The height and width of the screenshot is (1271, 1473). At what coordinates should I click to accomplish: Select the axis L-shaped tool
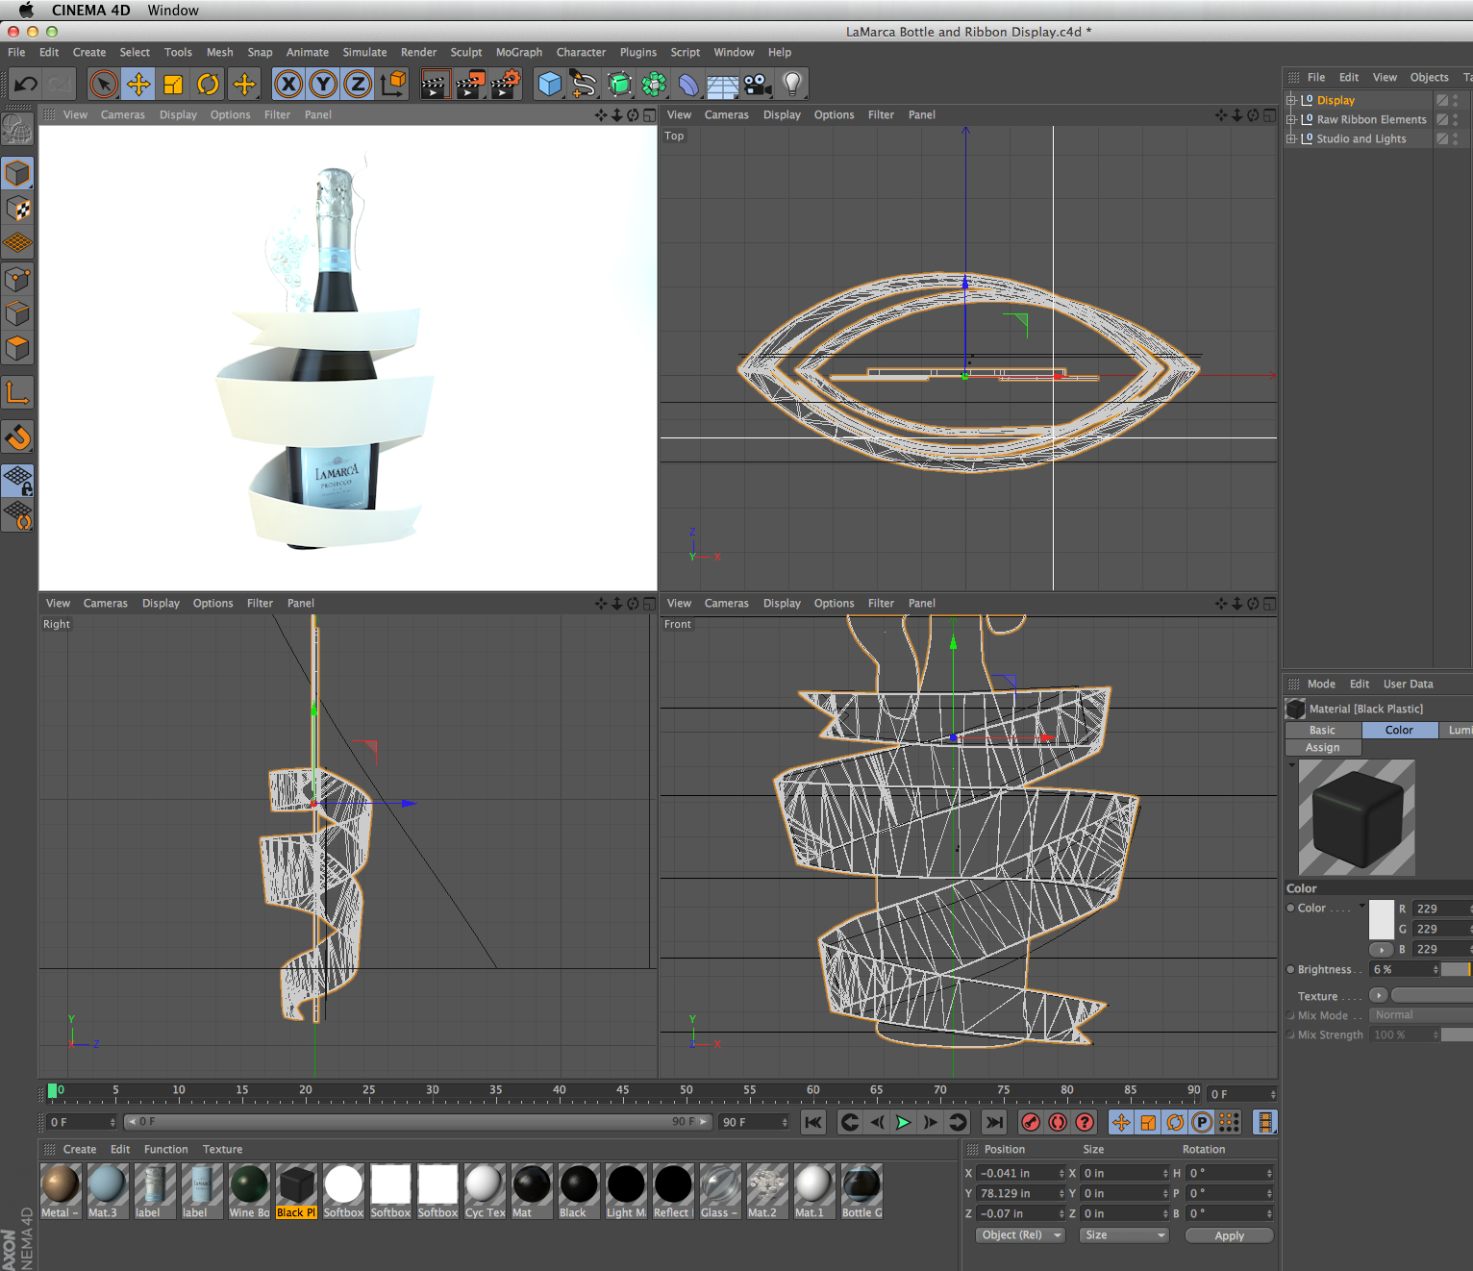tap(17, 392)
